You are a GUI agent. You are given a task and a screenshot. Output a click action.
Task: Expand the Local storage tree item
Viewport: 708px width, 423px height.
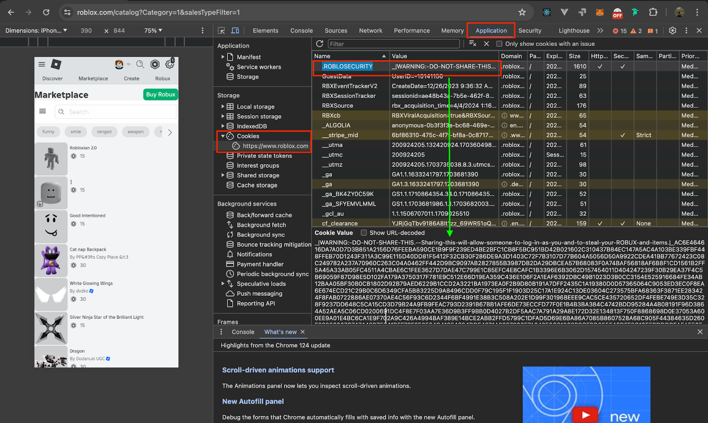coord(223,106)
